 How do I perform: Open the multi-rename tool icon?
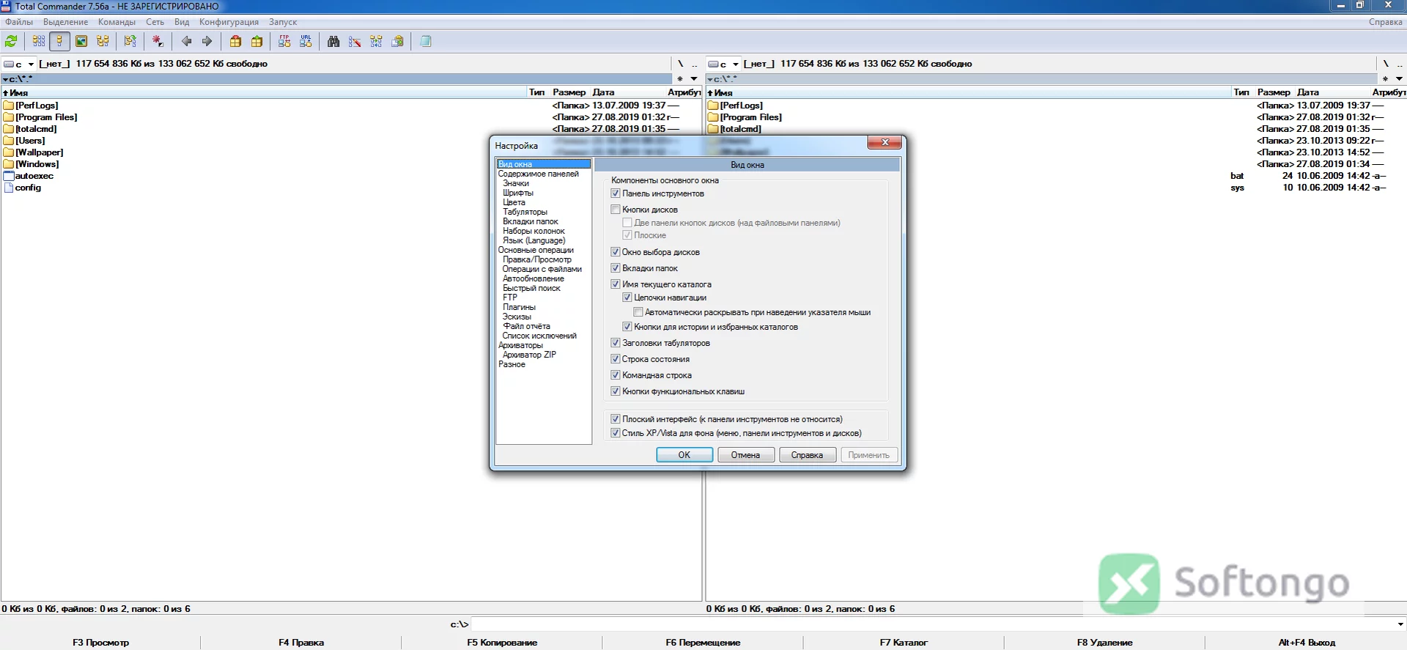tap(355, 42)
